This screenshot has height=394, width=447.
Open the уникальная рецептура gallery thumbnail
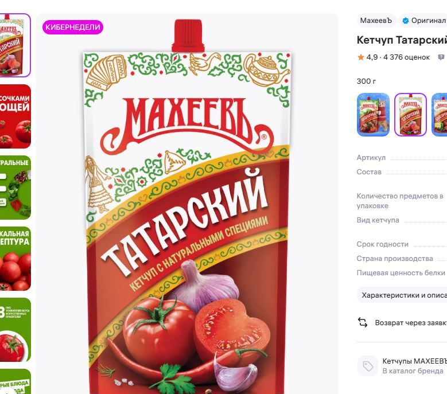[x=15, y=259]
